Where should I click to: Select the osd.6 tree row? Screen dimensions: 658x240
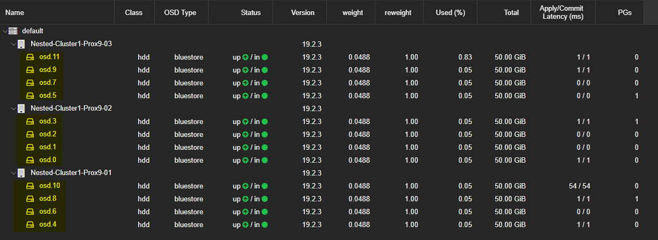pyautogui.click(x=329, y=211)
